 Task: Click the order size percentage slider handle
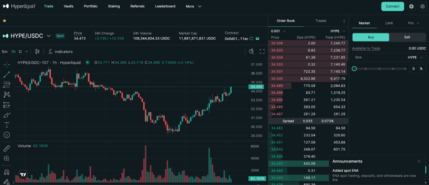(x=354, y=69)
